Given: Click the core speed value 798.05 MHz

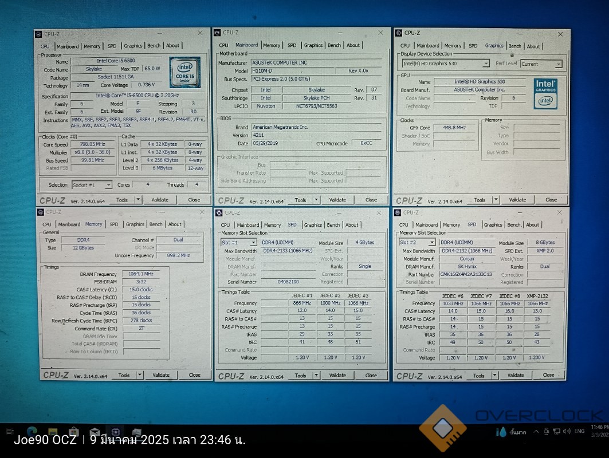Looking at the screenshot, I should 92,144.
